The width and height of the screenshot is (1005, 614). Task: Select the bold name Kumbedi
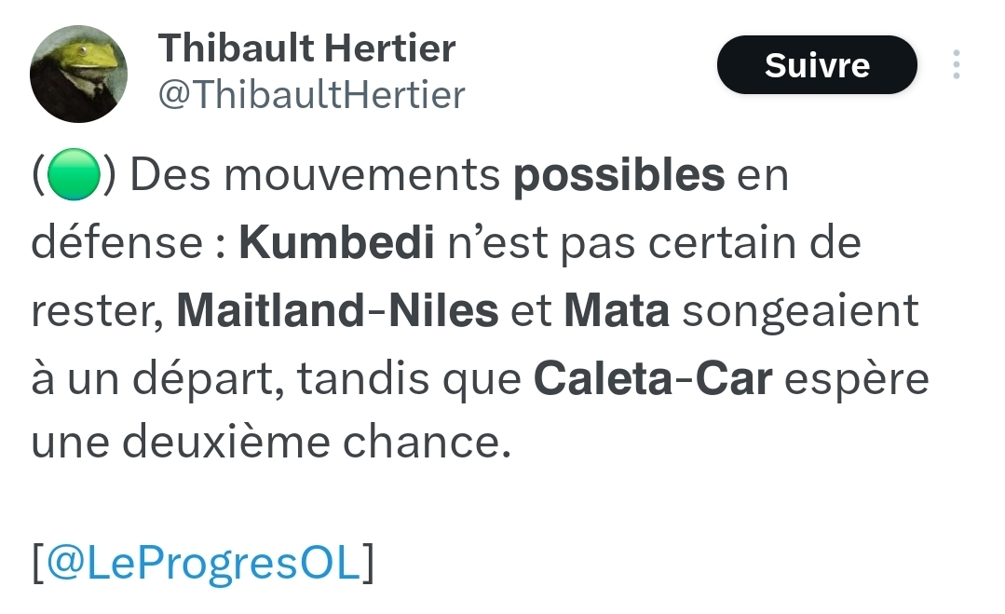[x=336, y=242]
